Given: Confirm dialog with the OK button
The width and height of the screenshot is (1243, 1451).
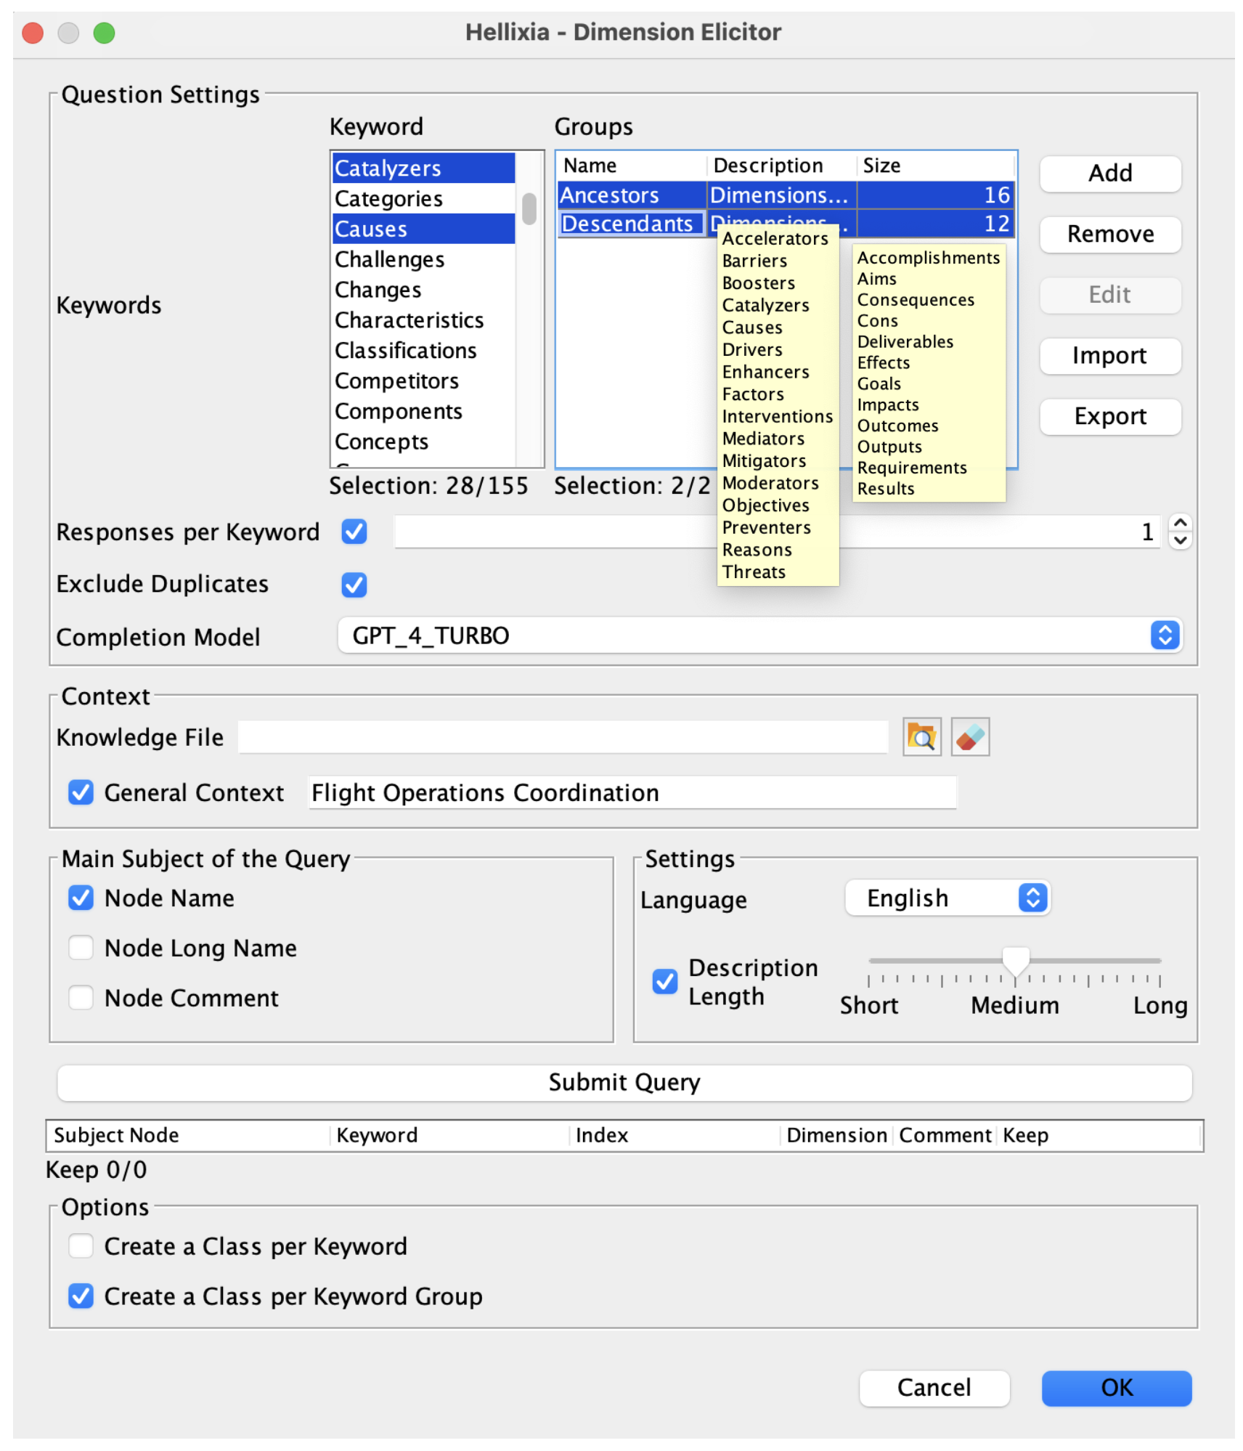Looking at the screenshot, I should tap(1116, 1388).
